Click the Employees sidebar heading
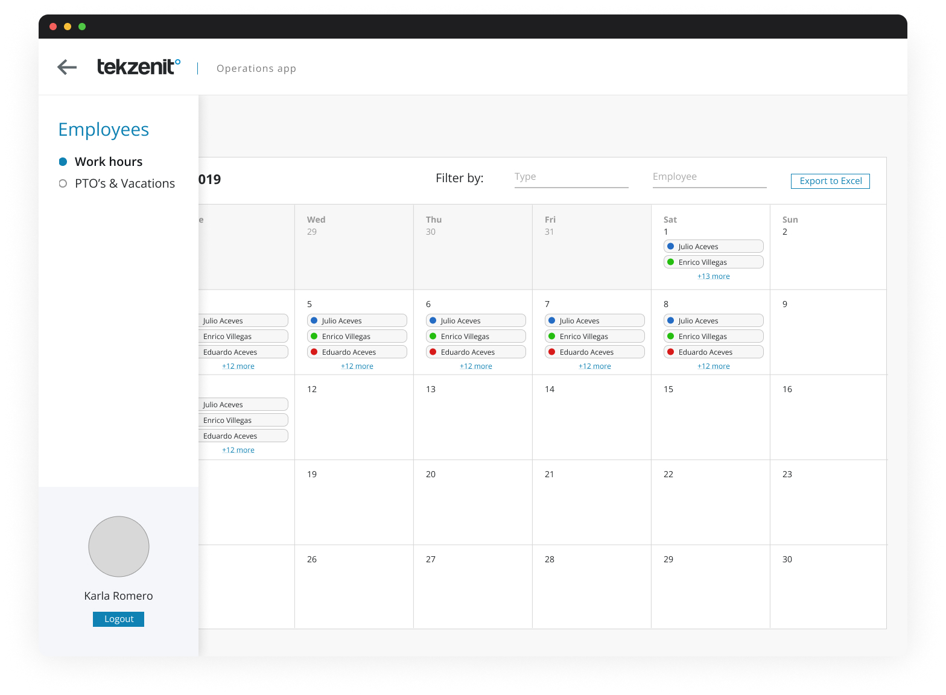The image size is (946, 695). click(104, 130)
